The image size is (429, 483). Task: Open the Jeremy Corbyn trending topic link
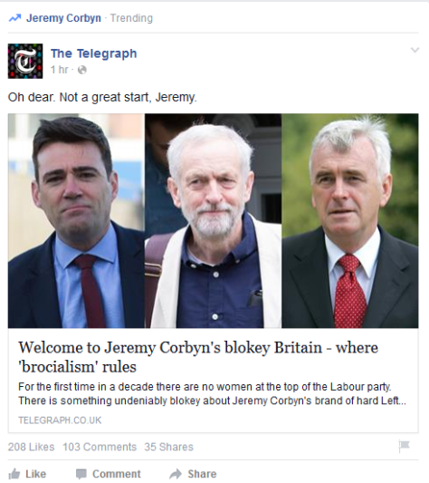pos(63,18)
